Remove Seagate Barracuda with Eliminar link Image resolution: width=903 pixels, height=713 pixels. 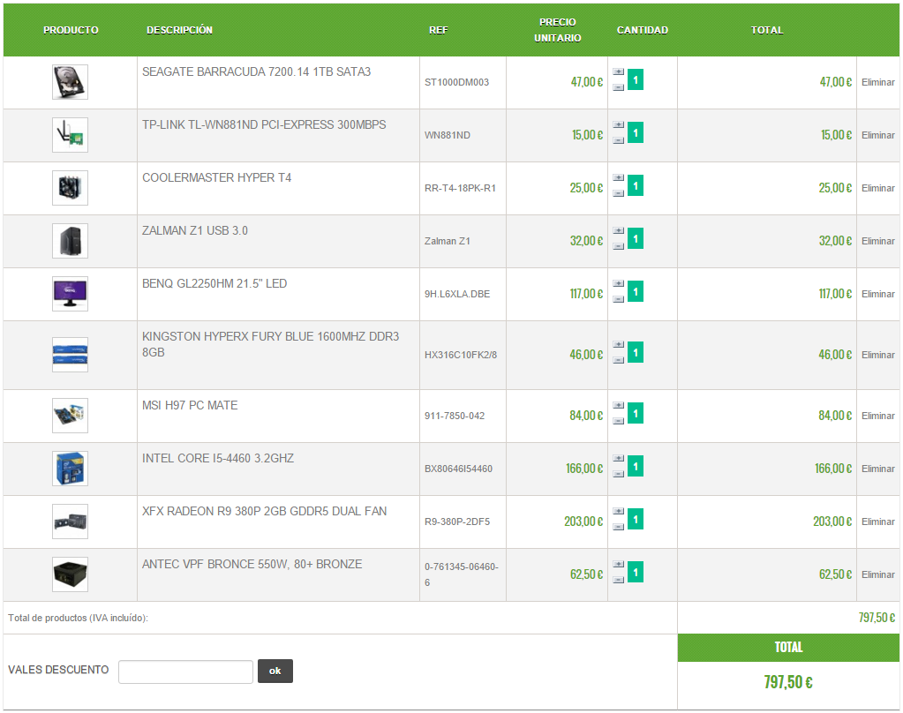pos(878,82)
